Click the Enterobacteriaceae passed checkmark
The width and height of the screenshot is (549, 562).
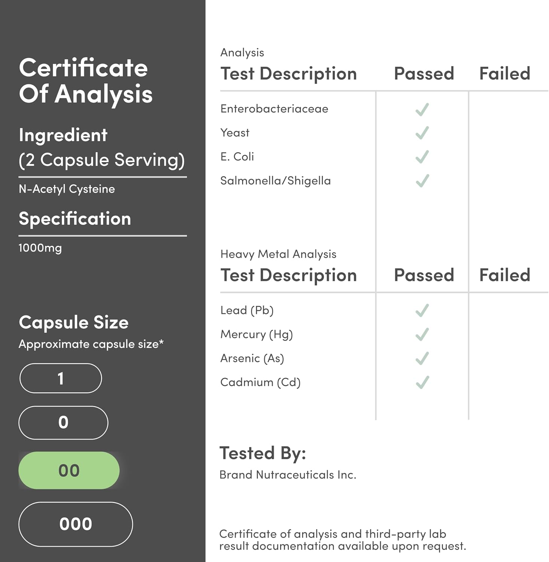point(422,109)
